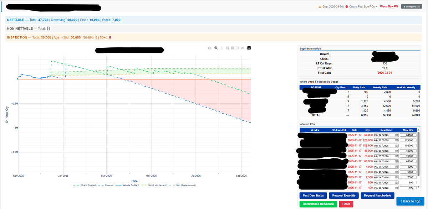Click the NETTABLE summary bar

pos(213,20)
